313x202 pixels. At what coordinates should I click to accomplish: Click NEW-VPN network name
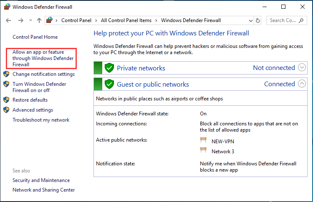pos(223,142)
